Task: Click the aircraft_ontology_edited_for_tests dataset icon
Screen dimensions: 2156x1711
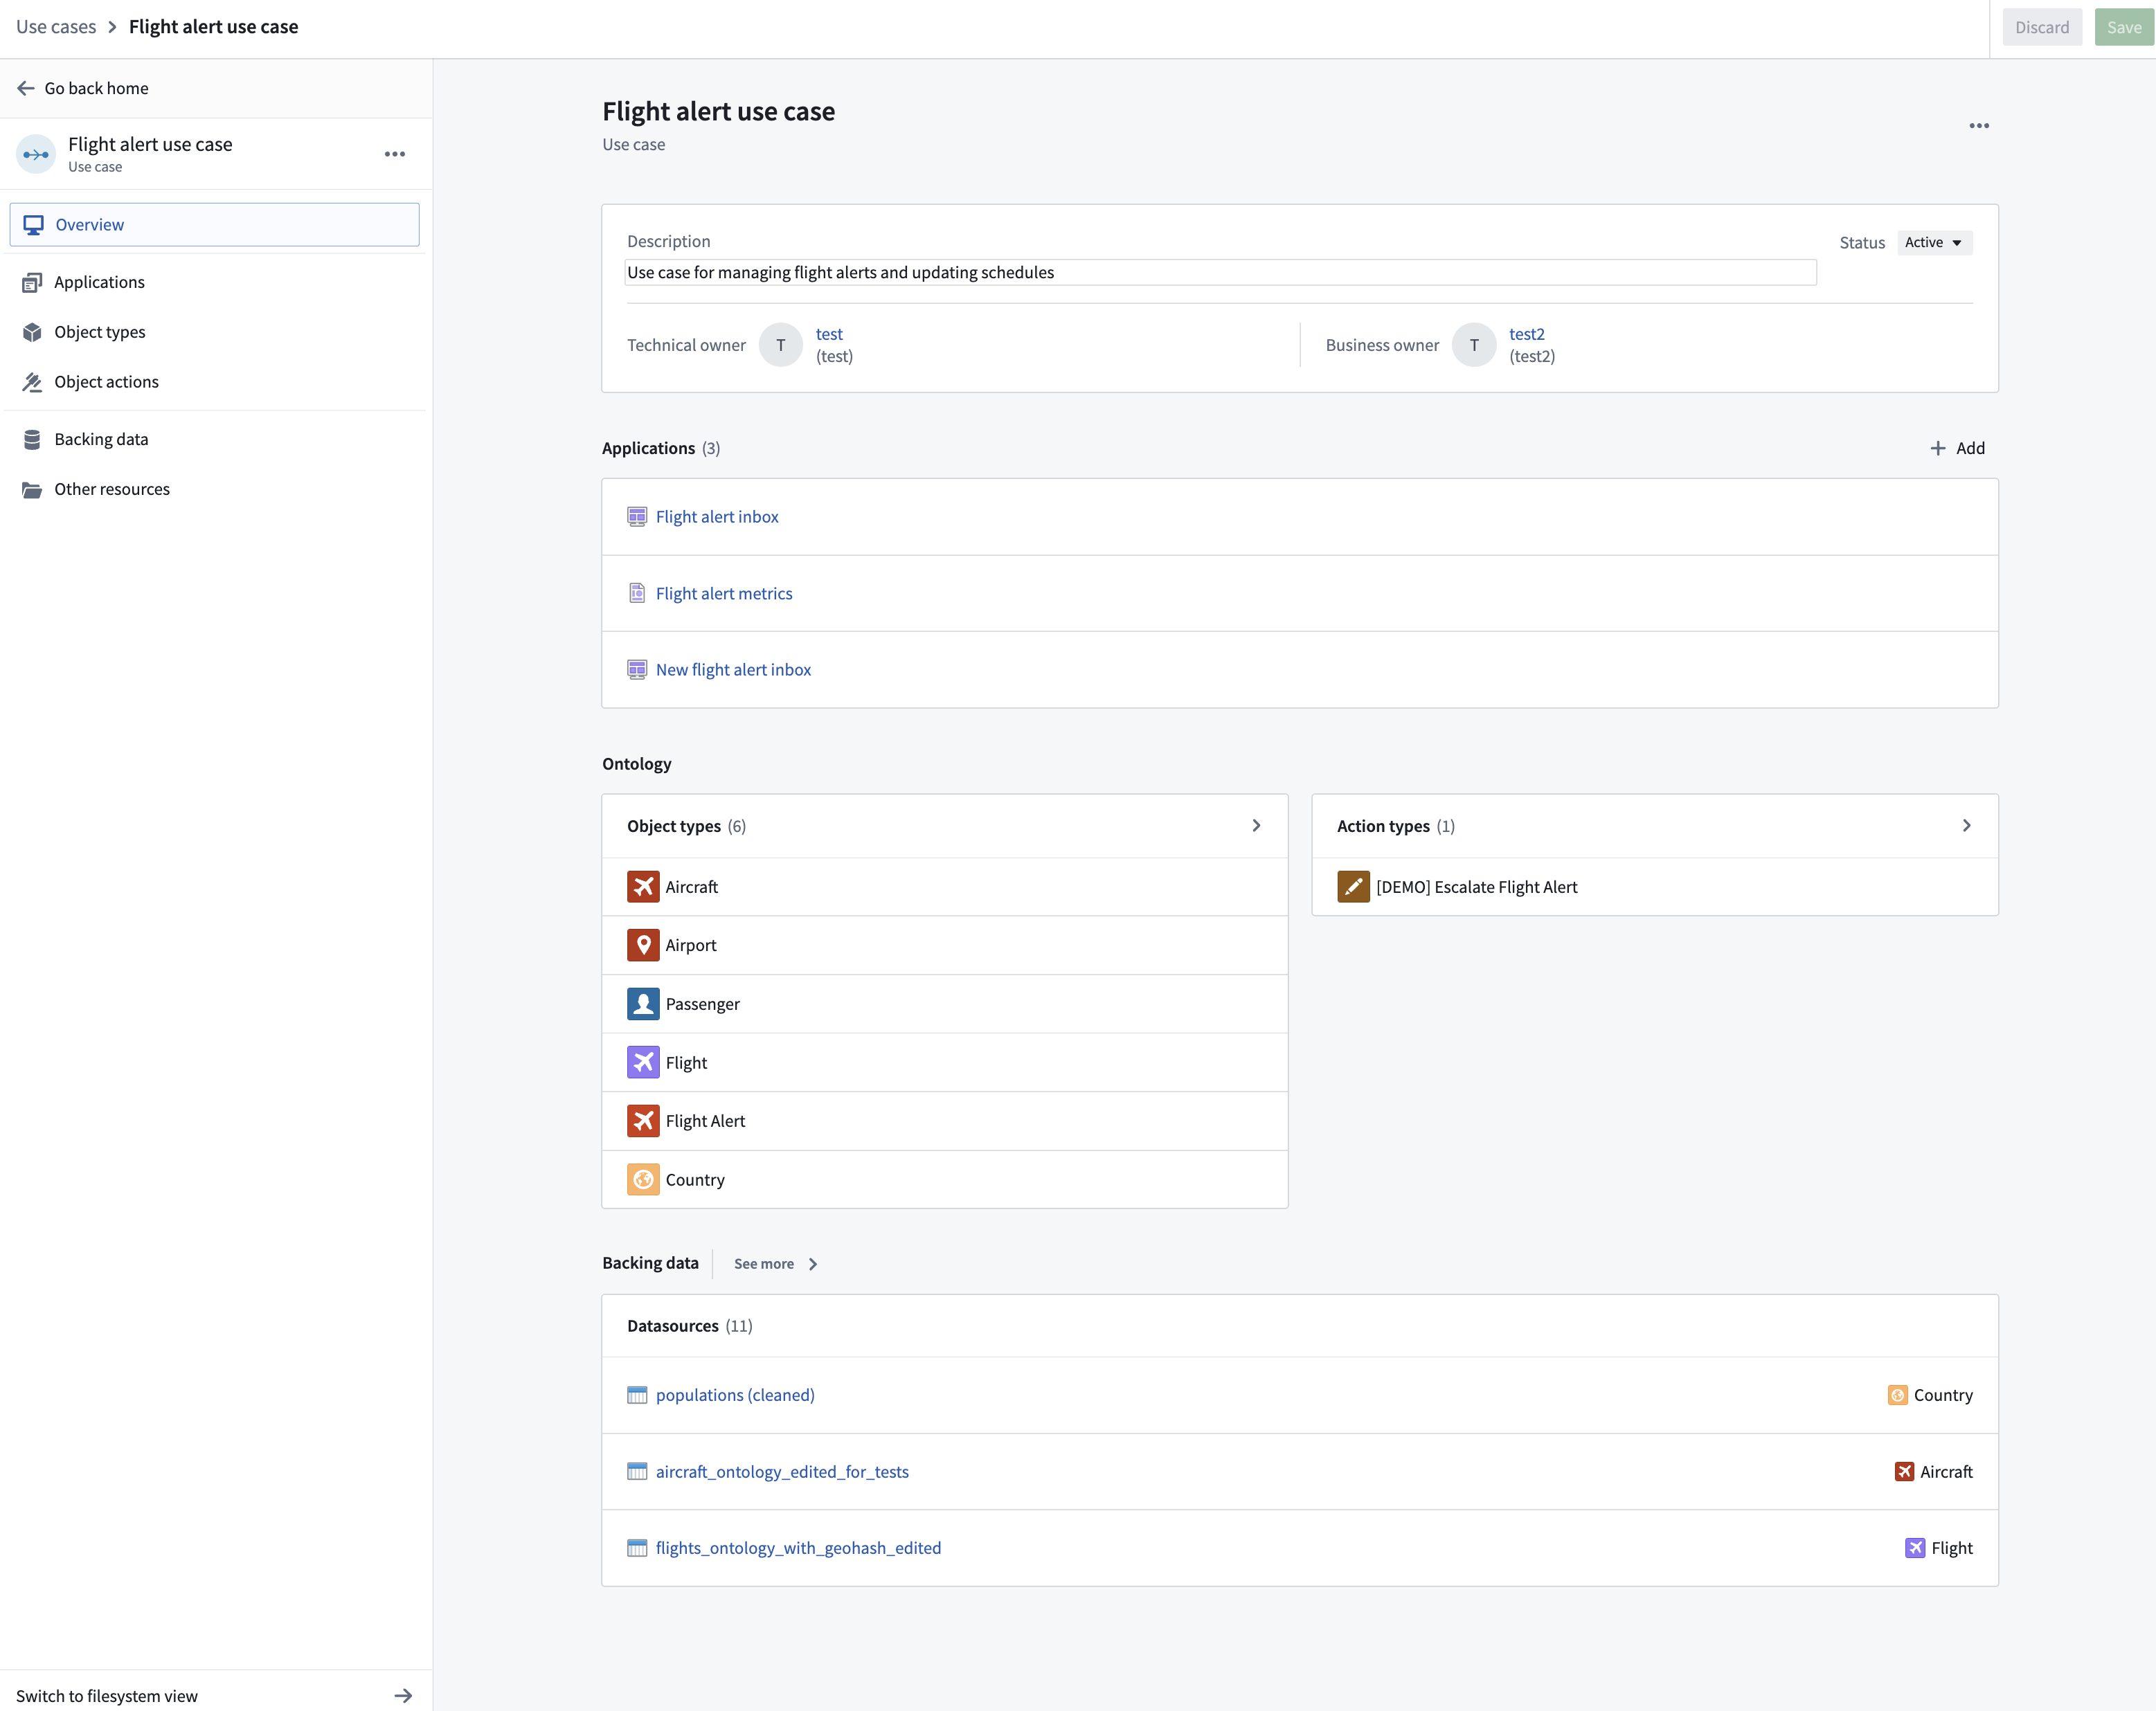Action: coord(637,1471)
